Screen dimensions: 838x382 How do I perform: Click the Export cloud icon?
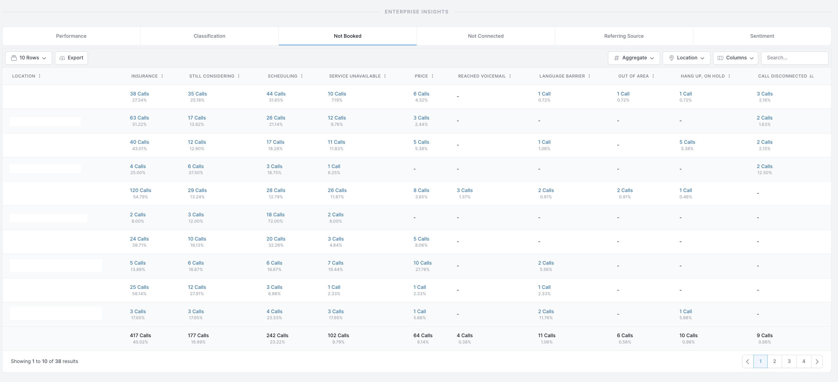tap(63, 58)
